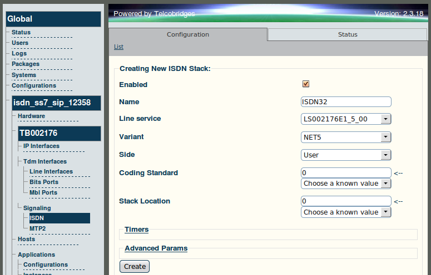Go to Users in Global menu
Image resolution: width=431 pixels, height=275 pixels.
(20, 43)
